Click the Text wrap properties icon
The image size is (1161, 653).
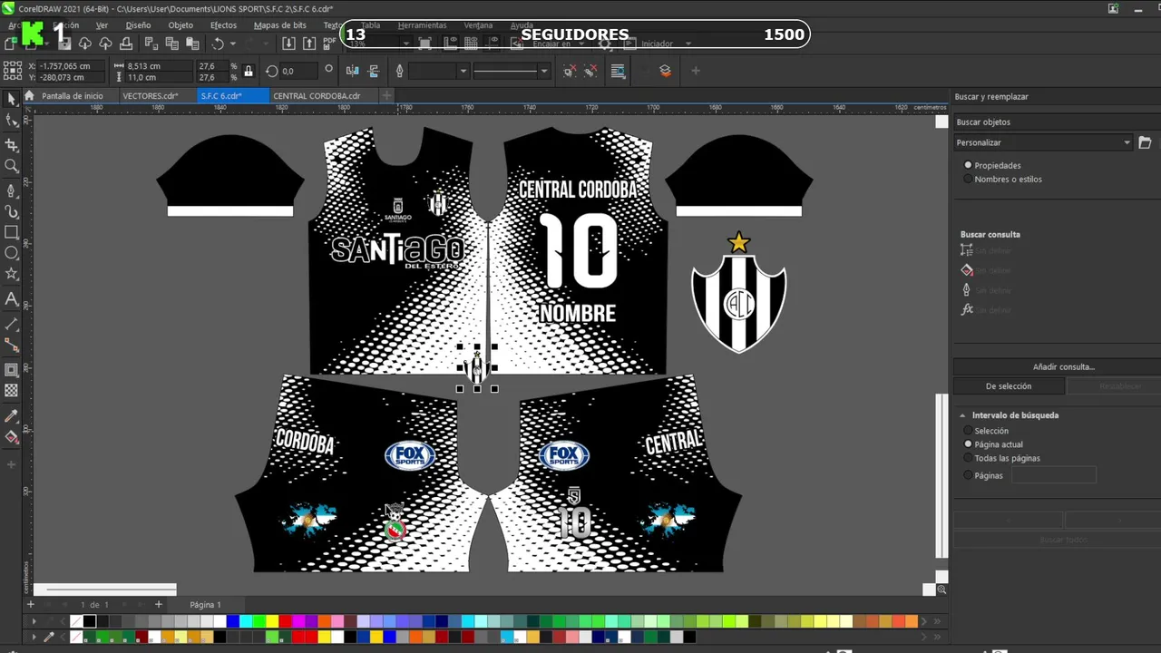[x=618, y=71]
